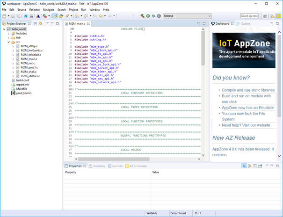Click the Search flashlight icon in toolbar
The width and height of the screenshot is (283, 217).
[67, 16]
